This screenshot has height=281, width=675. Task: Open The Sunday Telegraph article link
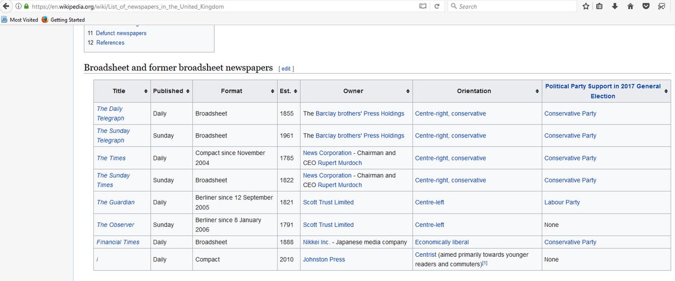[113, 135]
